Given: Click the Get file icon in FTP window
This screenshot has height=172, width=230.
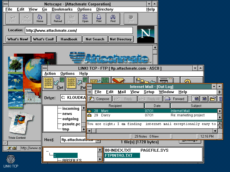Looking at the screenshot, I should tap(54, 84).
